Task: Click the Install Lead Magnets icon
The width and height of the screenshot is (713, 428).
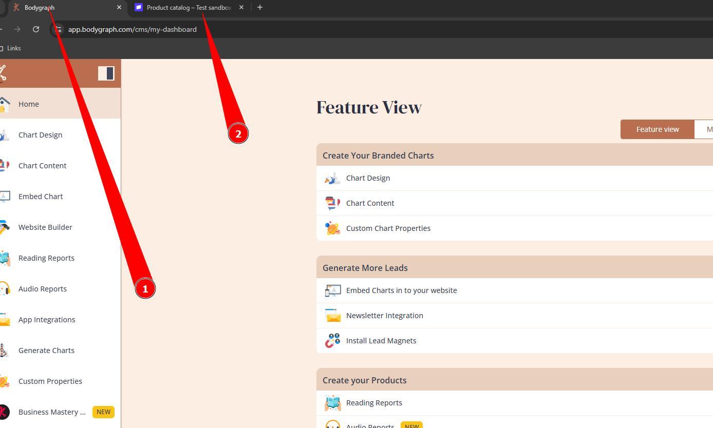Action: coord(332,341)
